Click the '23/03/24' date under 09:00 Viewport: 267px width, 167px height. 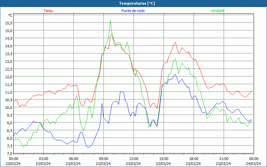[103, 164]
